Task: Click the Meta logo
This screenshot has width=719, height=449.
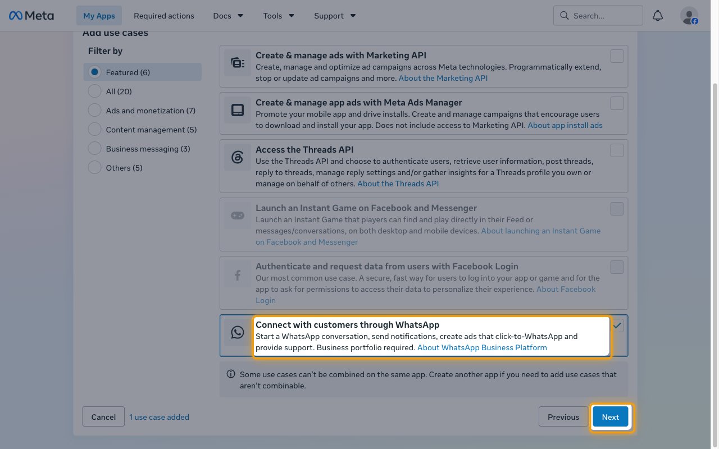Action: tap(31, 16)
